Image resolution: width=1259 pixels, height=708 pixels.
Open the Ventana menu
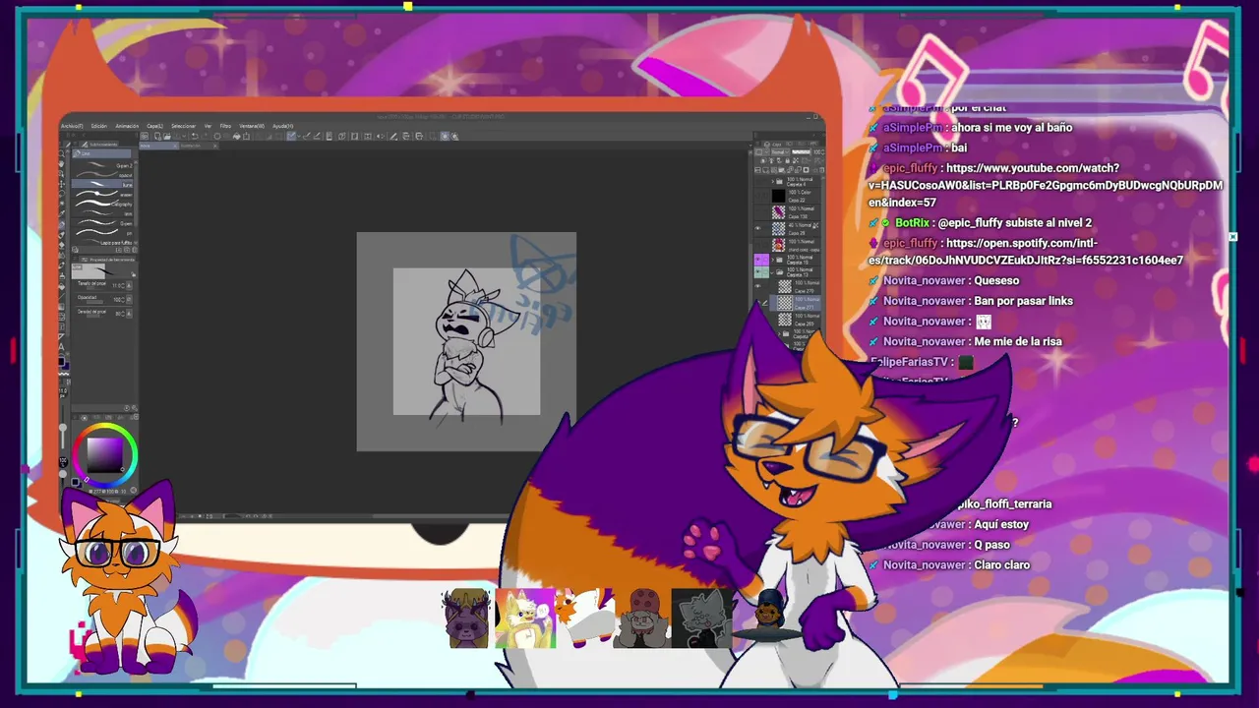point(252,126)
